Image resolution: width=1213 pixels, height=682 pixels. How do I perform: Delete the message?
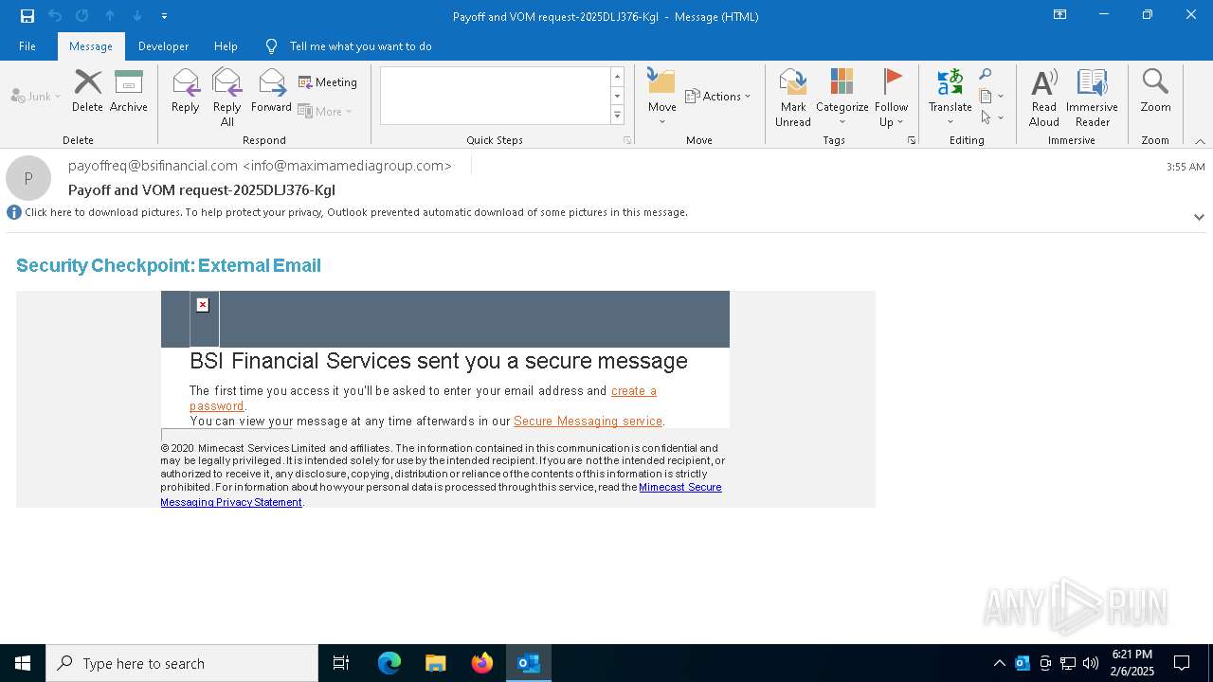tap(87, 92)
